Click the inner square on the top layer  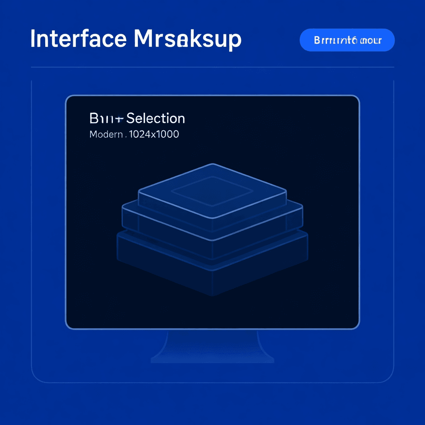212,191
